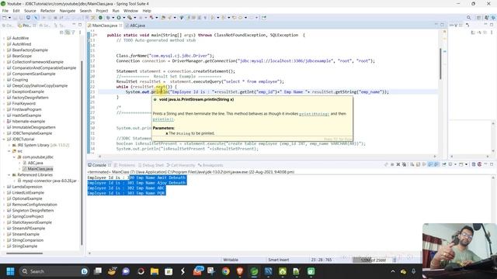Select MainClass.java in the project tree
The image size is (497, 279).
click(x=40, y=169)
